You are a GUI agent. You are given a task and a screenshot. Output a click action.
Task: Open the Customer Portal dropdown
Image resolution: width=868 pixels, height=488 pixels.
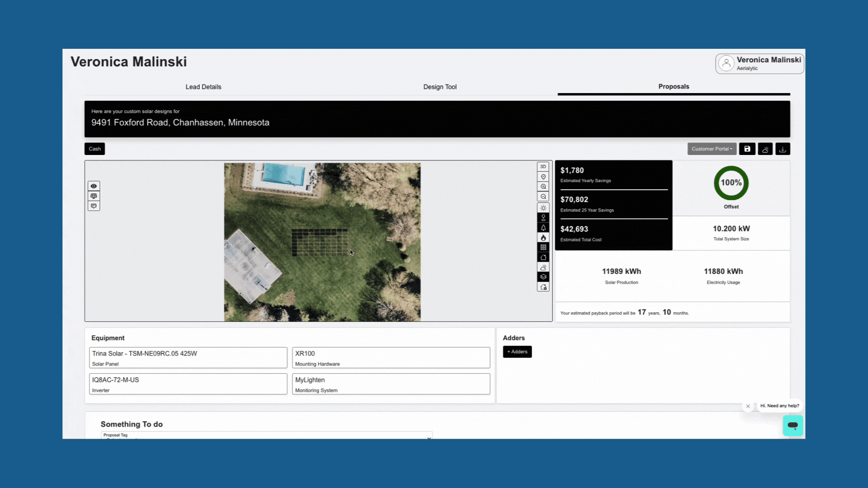(712, 149)
